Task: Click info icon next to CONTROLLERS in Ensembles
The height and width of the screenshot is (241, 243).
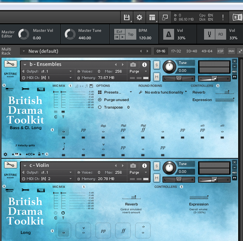Action: point(218,85)
